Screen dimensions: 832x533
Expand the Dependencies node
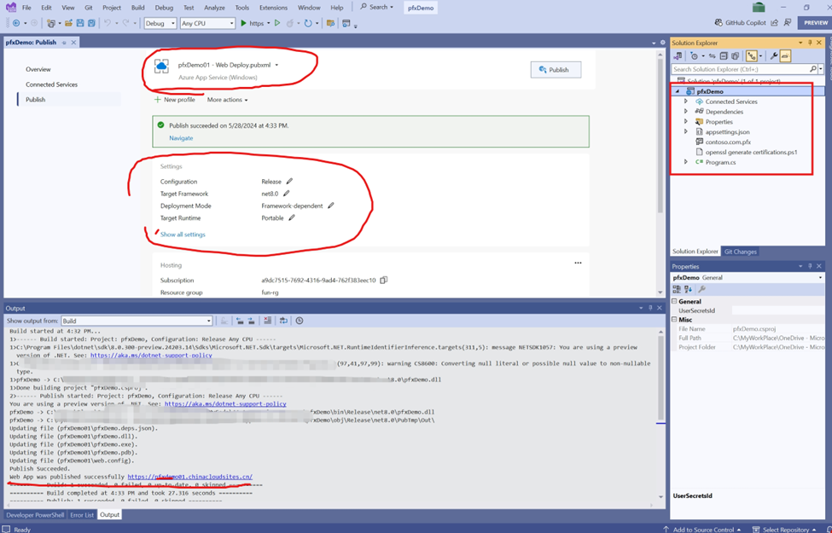tap(686, 112)
